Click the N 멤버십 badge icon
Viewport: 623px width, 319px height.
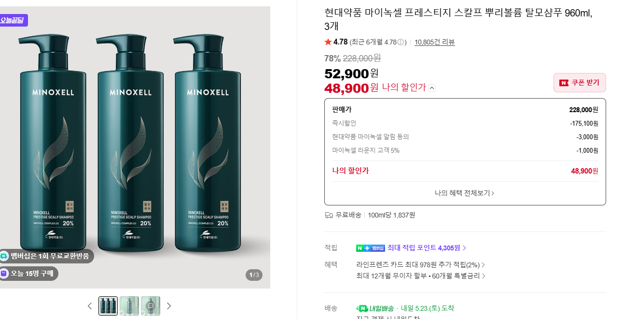[370, 248]
